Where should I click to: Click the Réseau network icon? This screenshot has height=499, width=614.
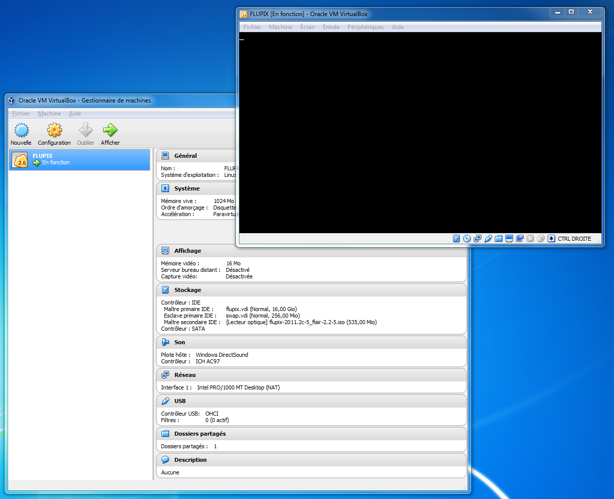[x=165, y=375]
